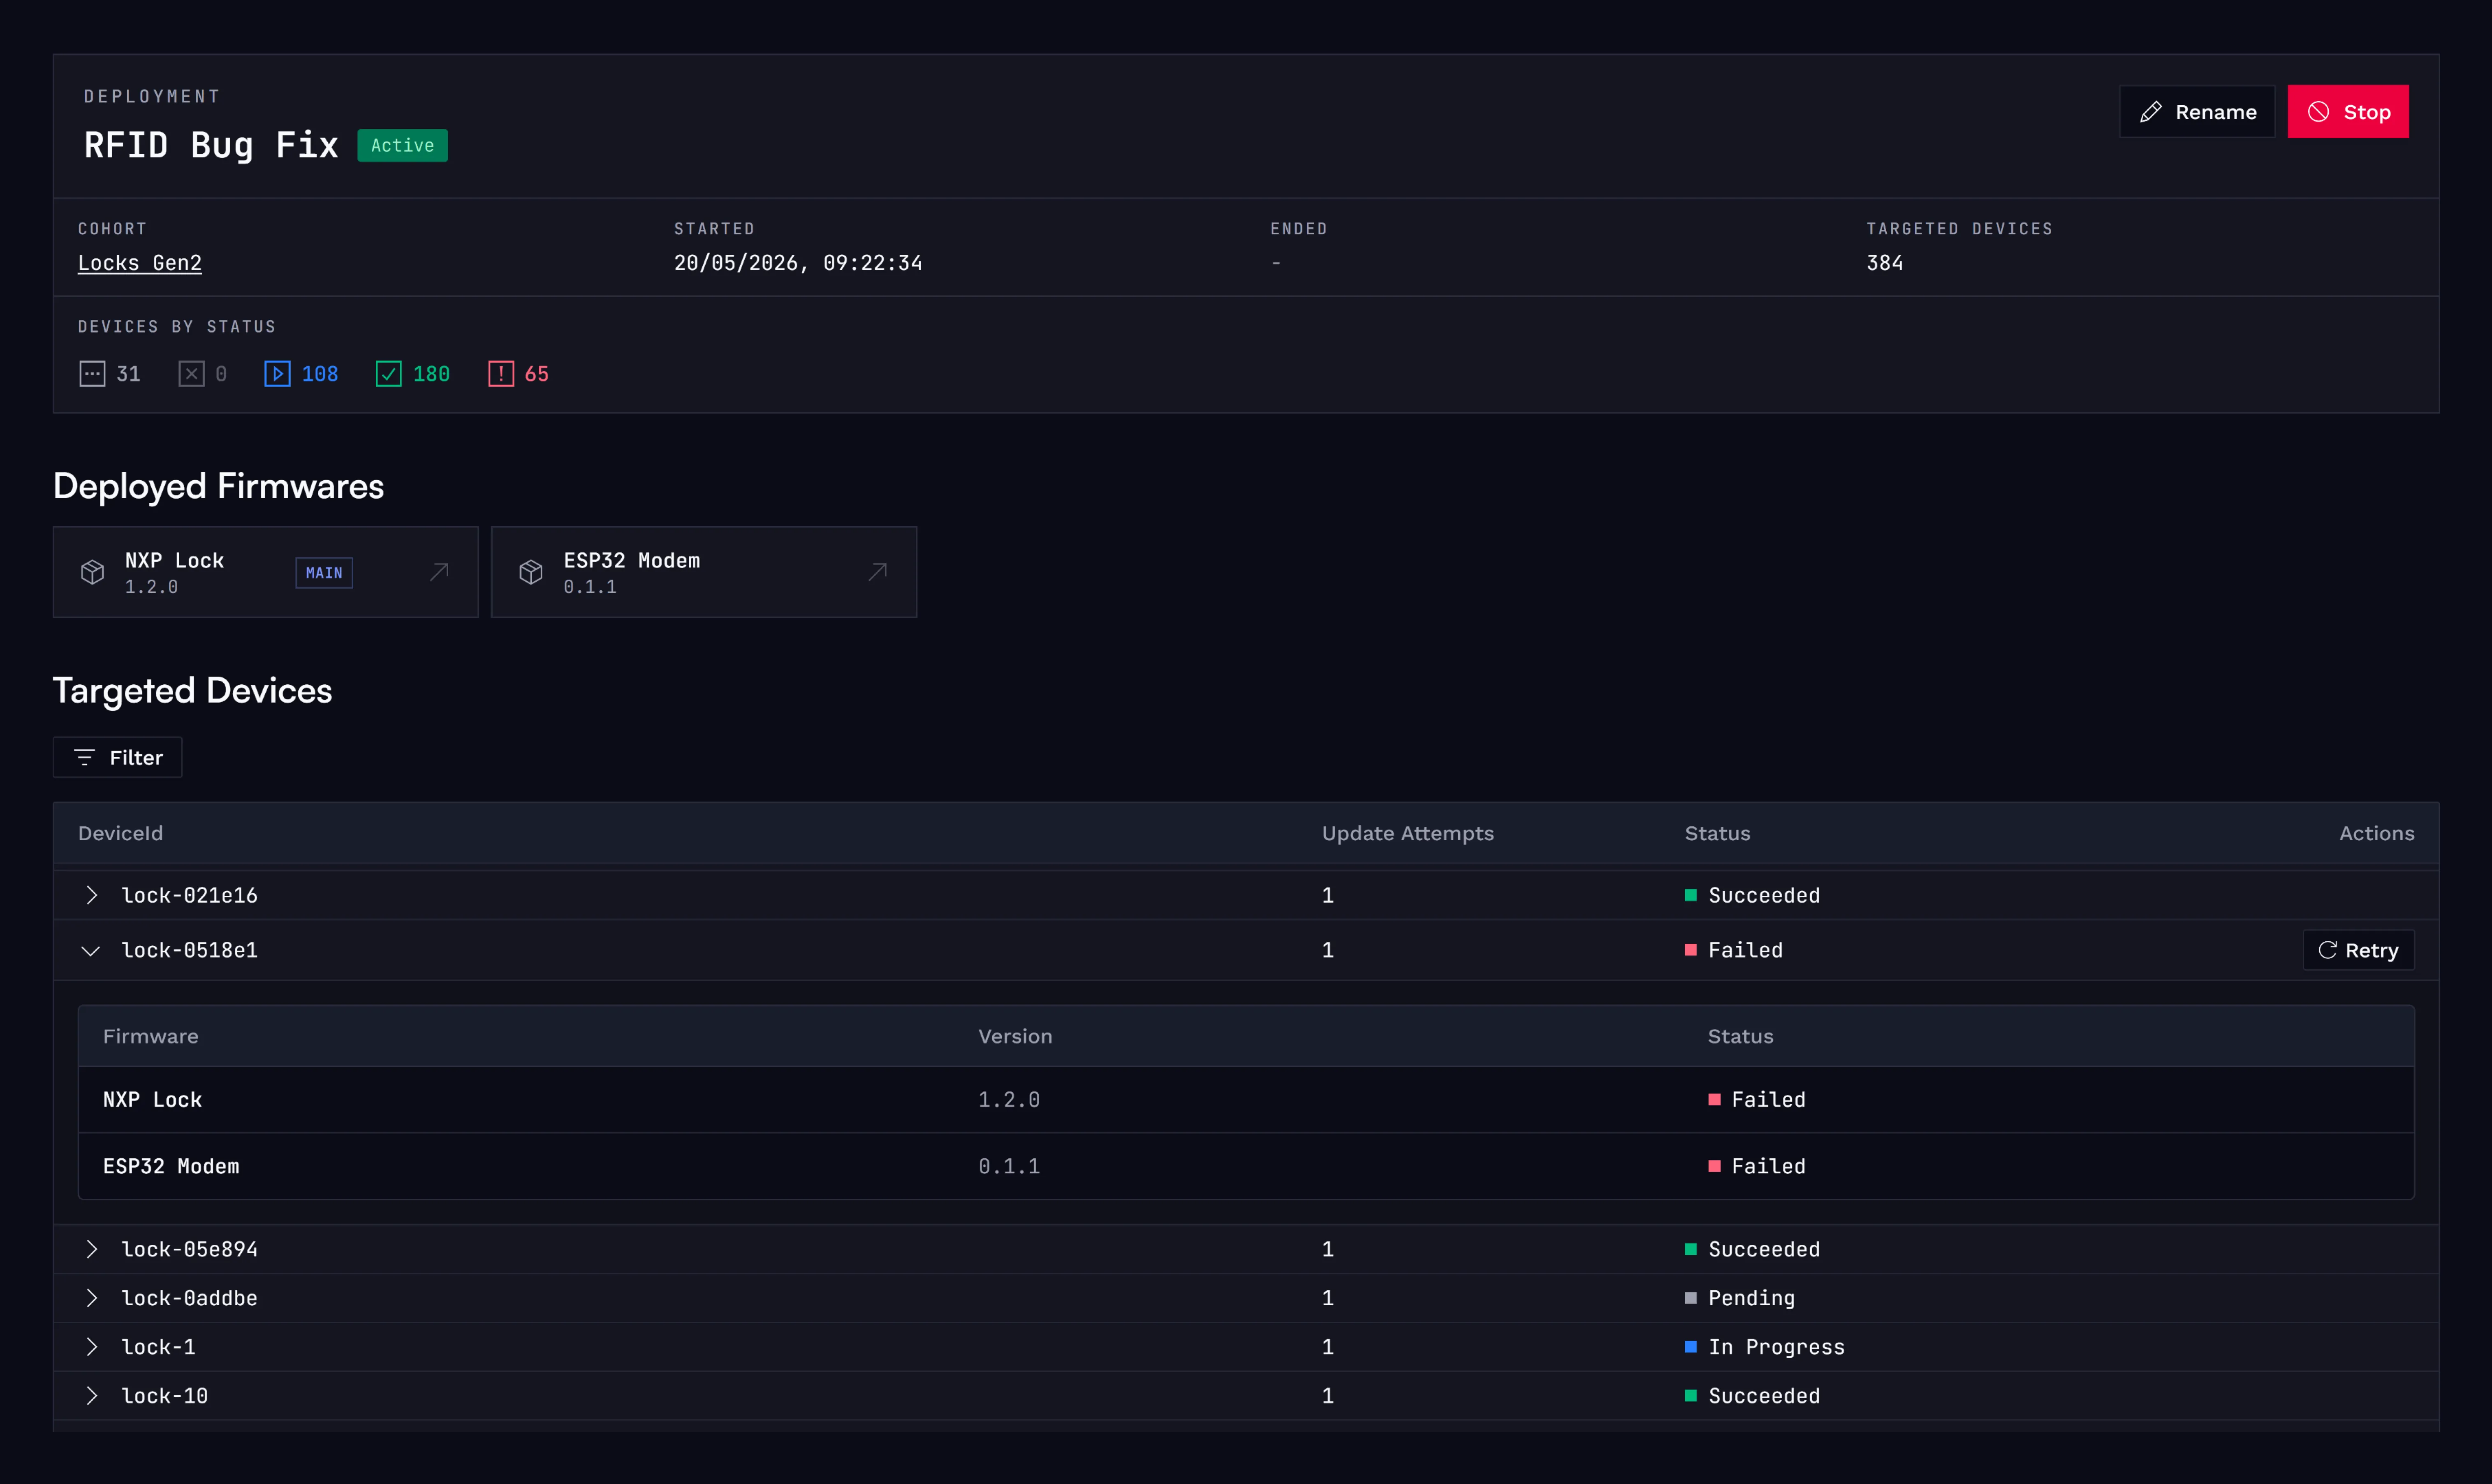Screen dimensions: 2492x1484
Task: Collapse the lock-0518e1 device row
Action: click(x=91, y=950)
